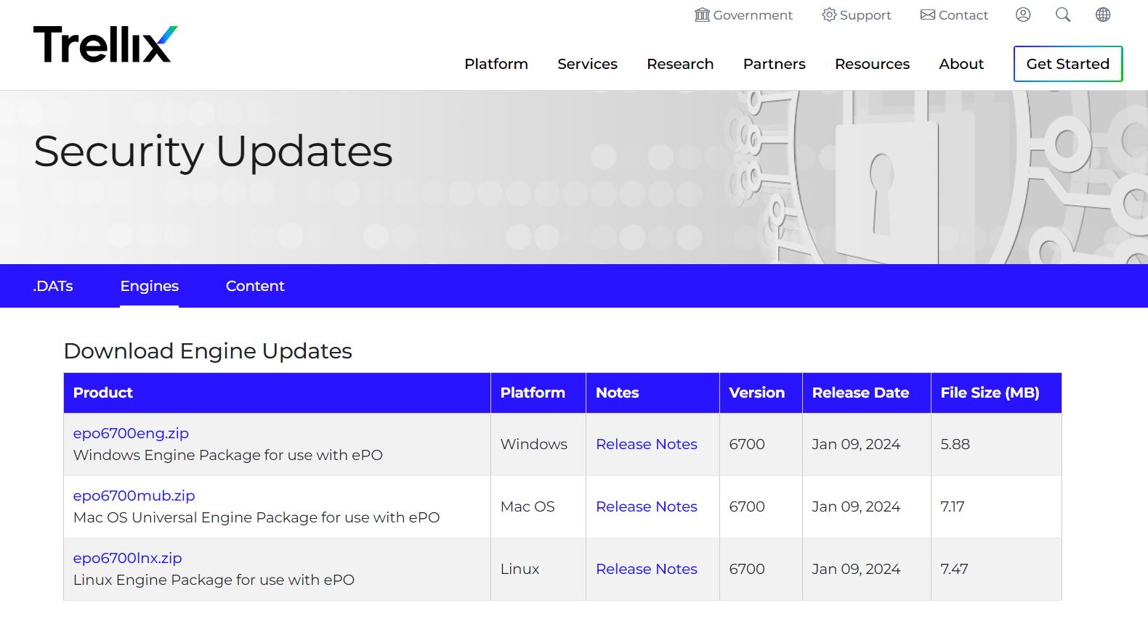Open the About menu item

[x=961, y=64]
